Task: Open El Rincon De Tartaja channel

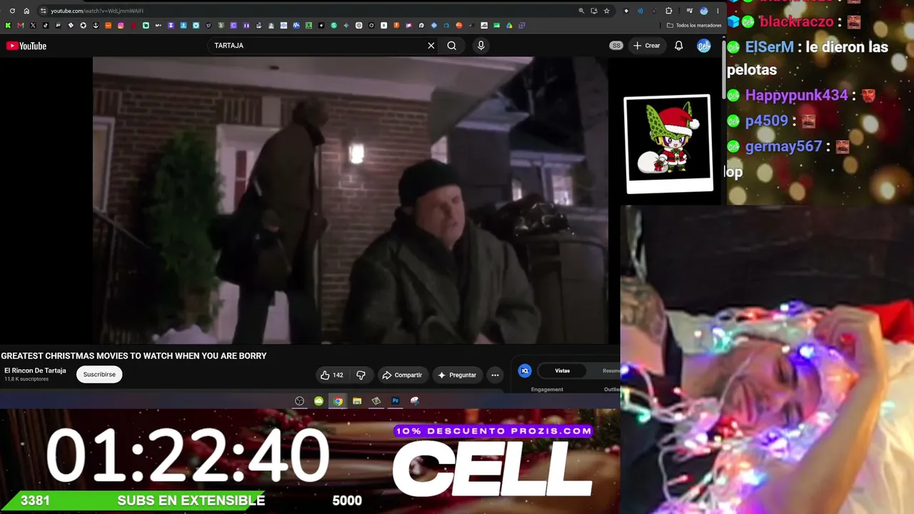Action: (35, 371)
